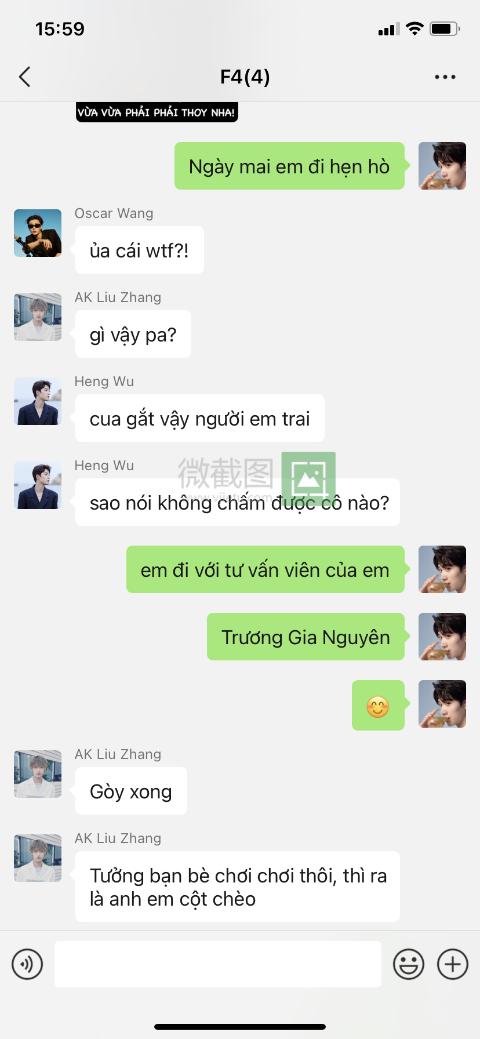Image resolution: width=480 pixels, height=1039 pixels.
Task: Tap the plus icon for more attachments
Action: pos(453,964)
